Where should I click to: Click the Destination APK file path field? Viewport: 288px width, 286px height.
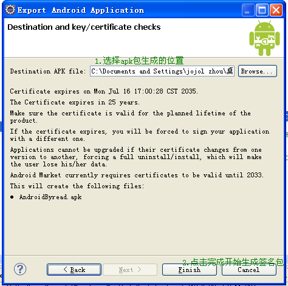(x=162, y=71)
